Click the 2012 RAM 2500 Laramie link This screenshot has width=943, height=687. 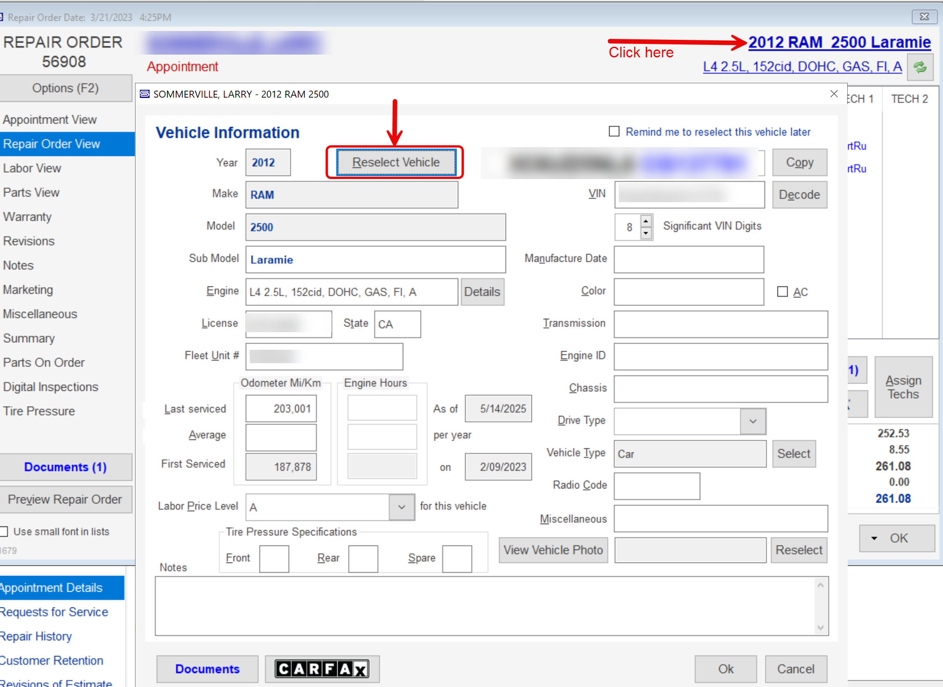pos(839,43)
